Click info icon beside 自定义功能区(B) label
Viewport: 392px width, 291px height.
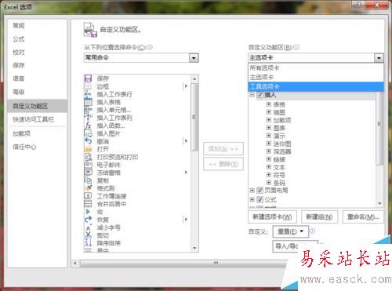tap(296, 47)
